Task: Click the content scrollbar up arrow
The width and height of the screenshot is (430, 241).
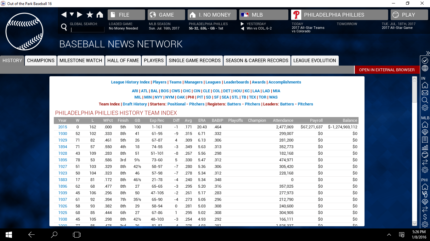Action: point(414,79)
